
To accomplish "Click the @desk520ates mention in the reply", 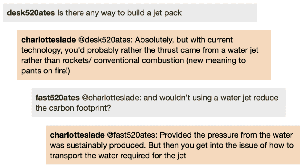I will click(105, 40).
